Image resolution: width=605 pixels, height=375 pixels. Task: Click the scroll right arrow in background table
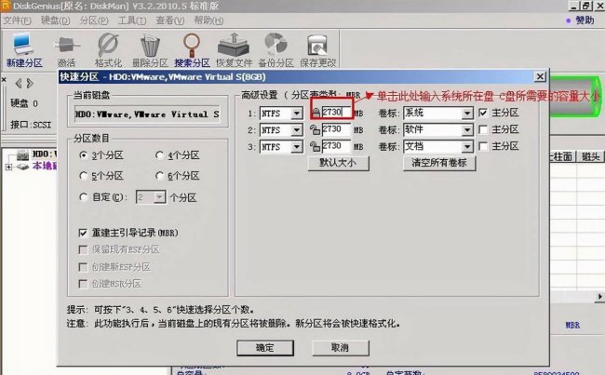point(599,296)
